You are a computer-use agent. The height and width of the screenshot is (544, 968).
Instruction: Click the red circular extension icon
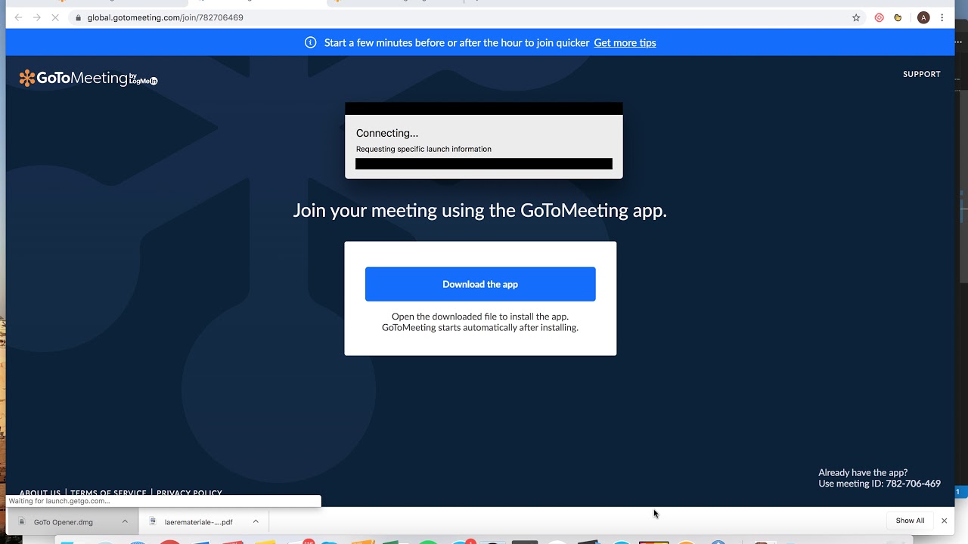coord(879,17)
